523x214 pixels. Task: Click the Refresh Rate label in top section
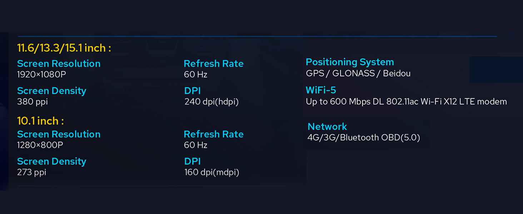pos(214,63)
